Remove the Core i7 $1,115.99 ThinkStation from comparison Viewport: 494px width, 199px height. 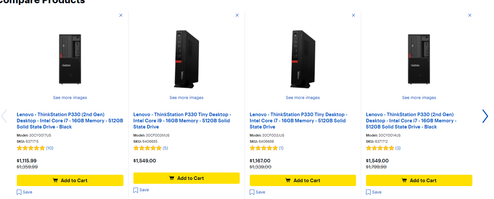[121, 15]
